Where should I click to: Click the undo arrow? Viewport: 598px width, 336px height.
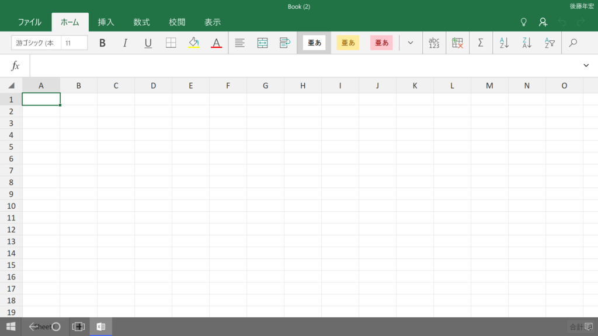click(x=562, y=22)
